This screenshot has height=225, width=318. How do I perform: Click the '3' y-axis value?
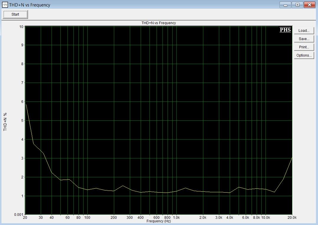[22, 158]
